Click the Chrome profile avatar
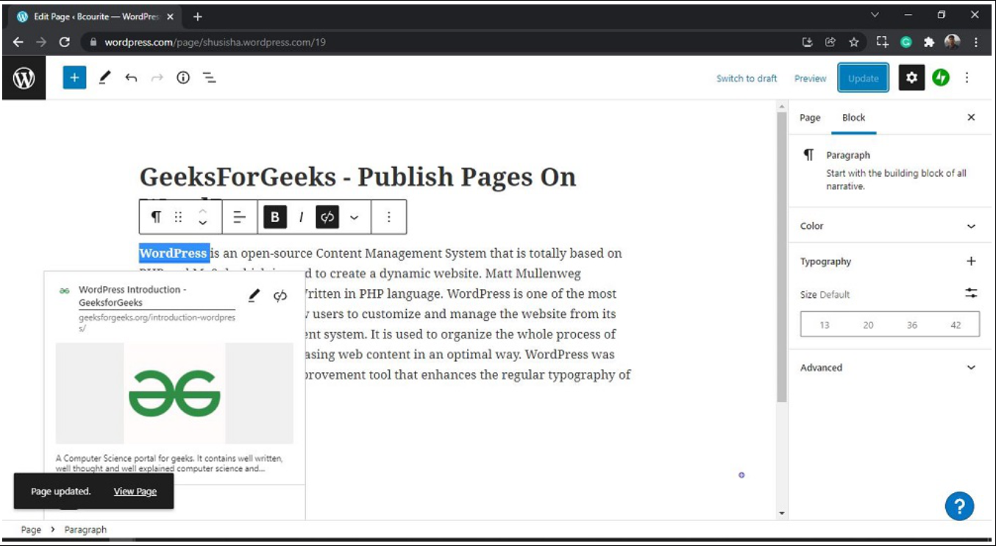996x546 pixels. (x=953, y=42)
